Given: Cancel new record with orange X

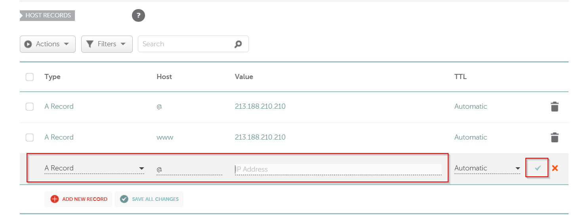Looking at the screenshot, I should coord(555,168).
